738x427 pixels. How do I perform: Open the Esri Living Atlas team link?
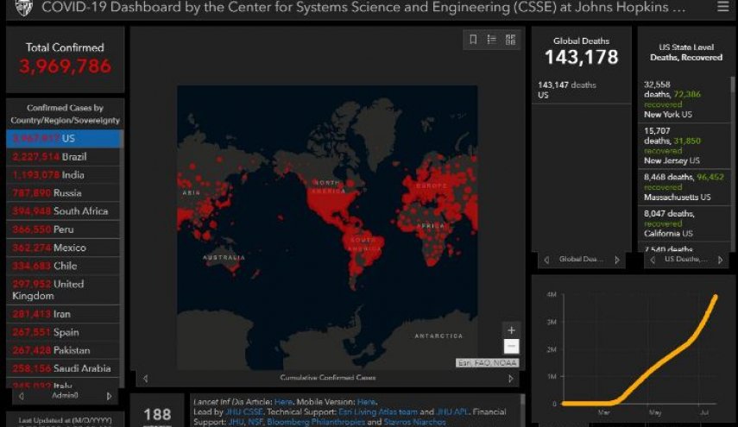377,412
